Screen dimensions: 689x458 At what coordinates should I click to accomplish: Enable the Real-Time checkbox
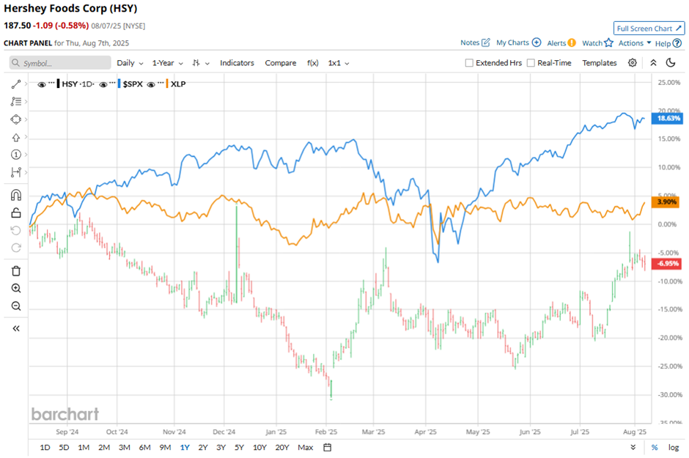tap(531, 63)
